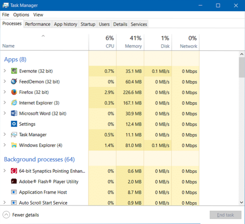Click the Internet Explorer icon

click(x=14, y=103)
